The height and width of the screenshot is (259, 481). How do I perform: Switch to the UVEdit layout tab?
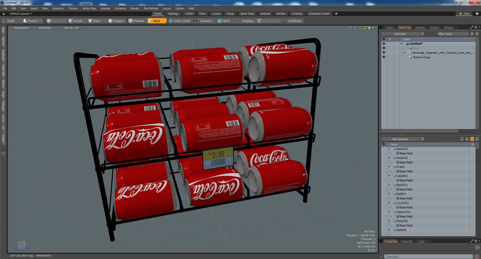pyautogui.click(x=189, y=14)
